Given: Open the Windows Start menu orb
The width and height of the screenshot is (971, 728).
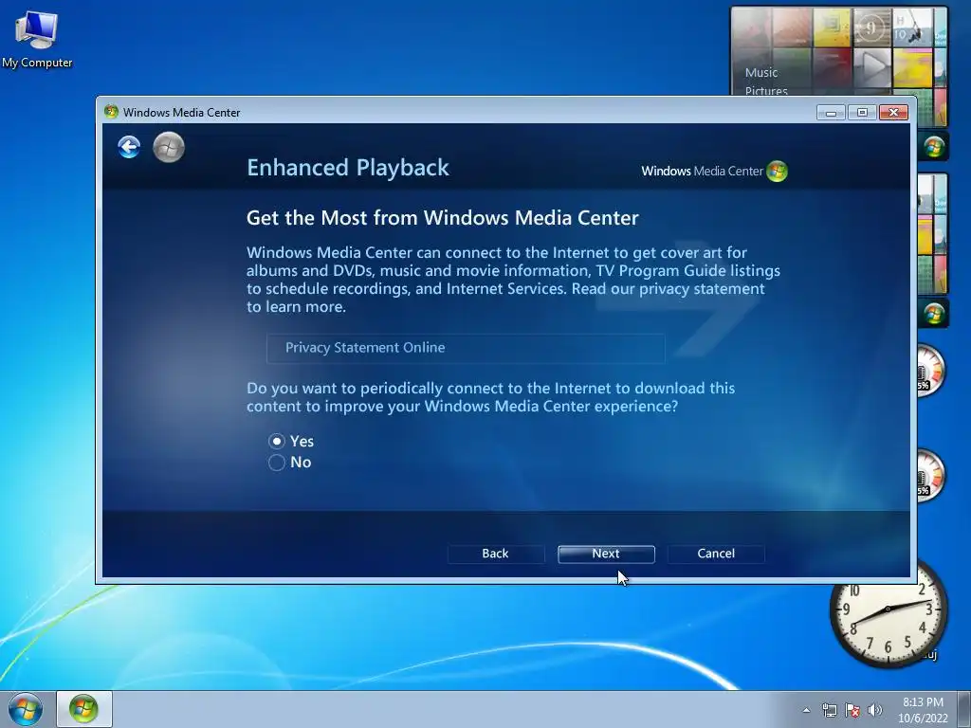Looking at the screenshot, I should tap(25, 709).
